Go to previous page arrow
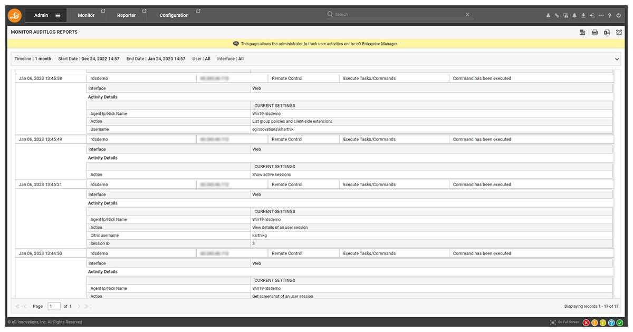Screen dimensions: 633x332 [x=24, y=306]
